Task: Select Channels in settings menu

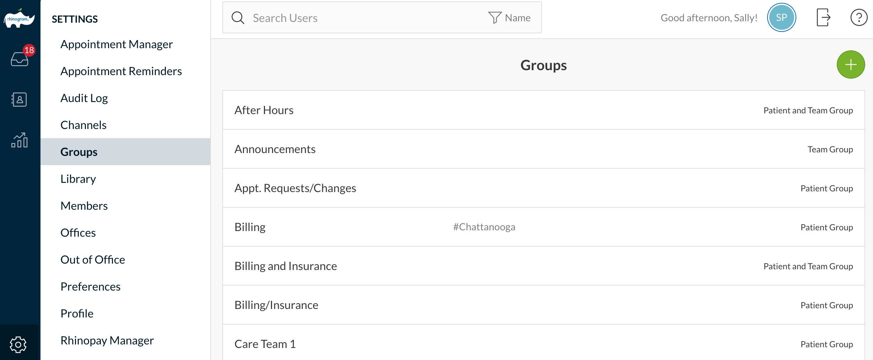Action: click(83, 125)
